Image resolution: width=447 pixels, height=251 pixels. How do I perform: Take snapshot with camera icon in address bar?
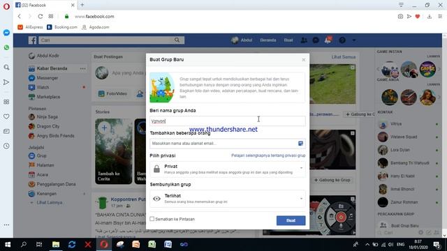400,17
